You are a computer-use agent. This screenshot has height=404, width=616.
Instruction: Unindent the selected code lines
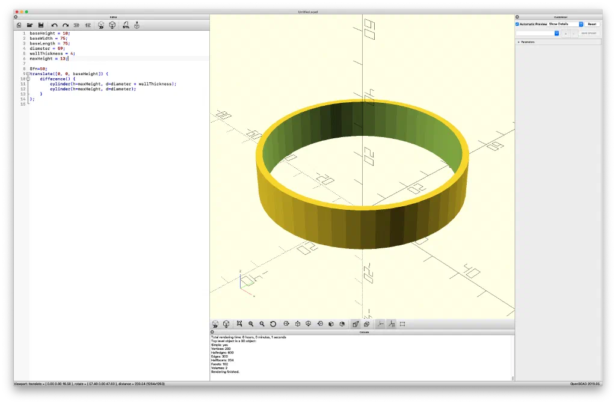76,25
